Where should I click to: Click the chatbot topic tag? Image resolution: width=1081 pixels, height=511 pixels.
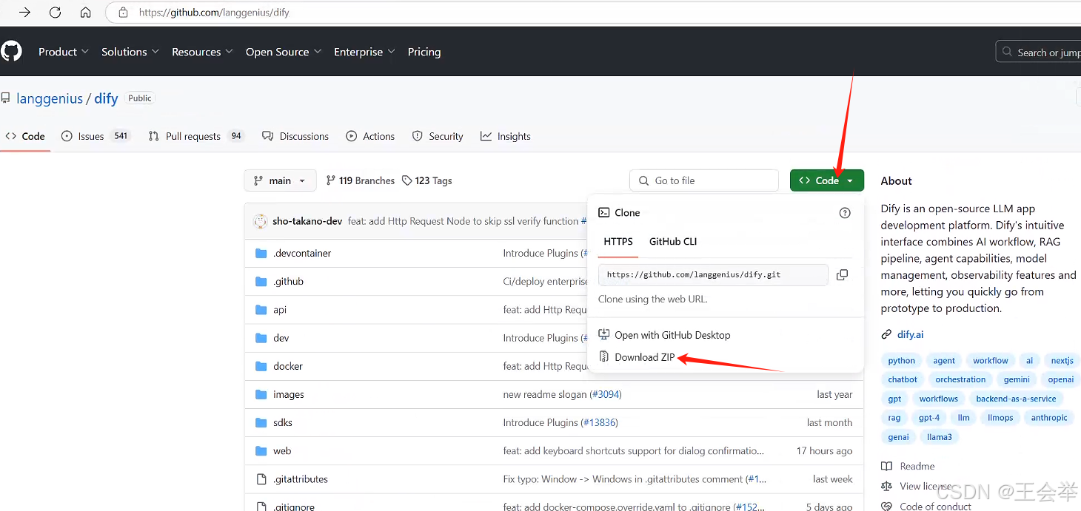[903, 379]
